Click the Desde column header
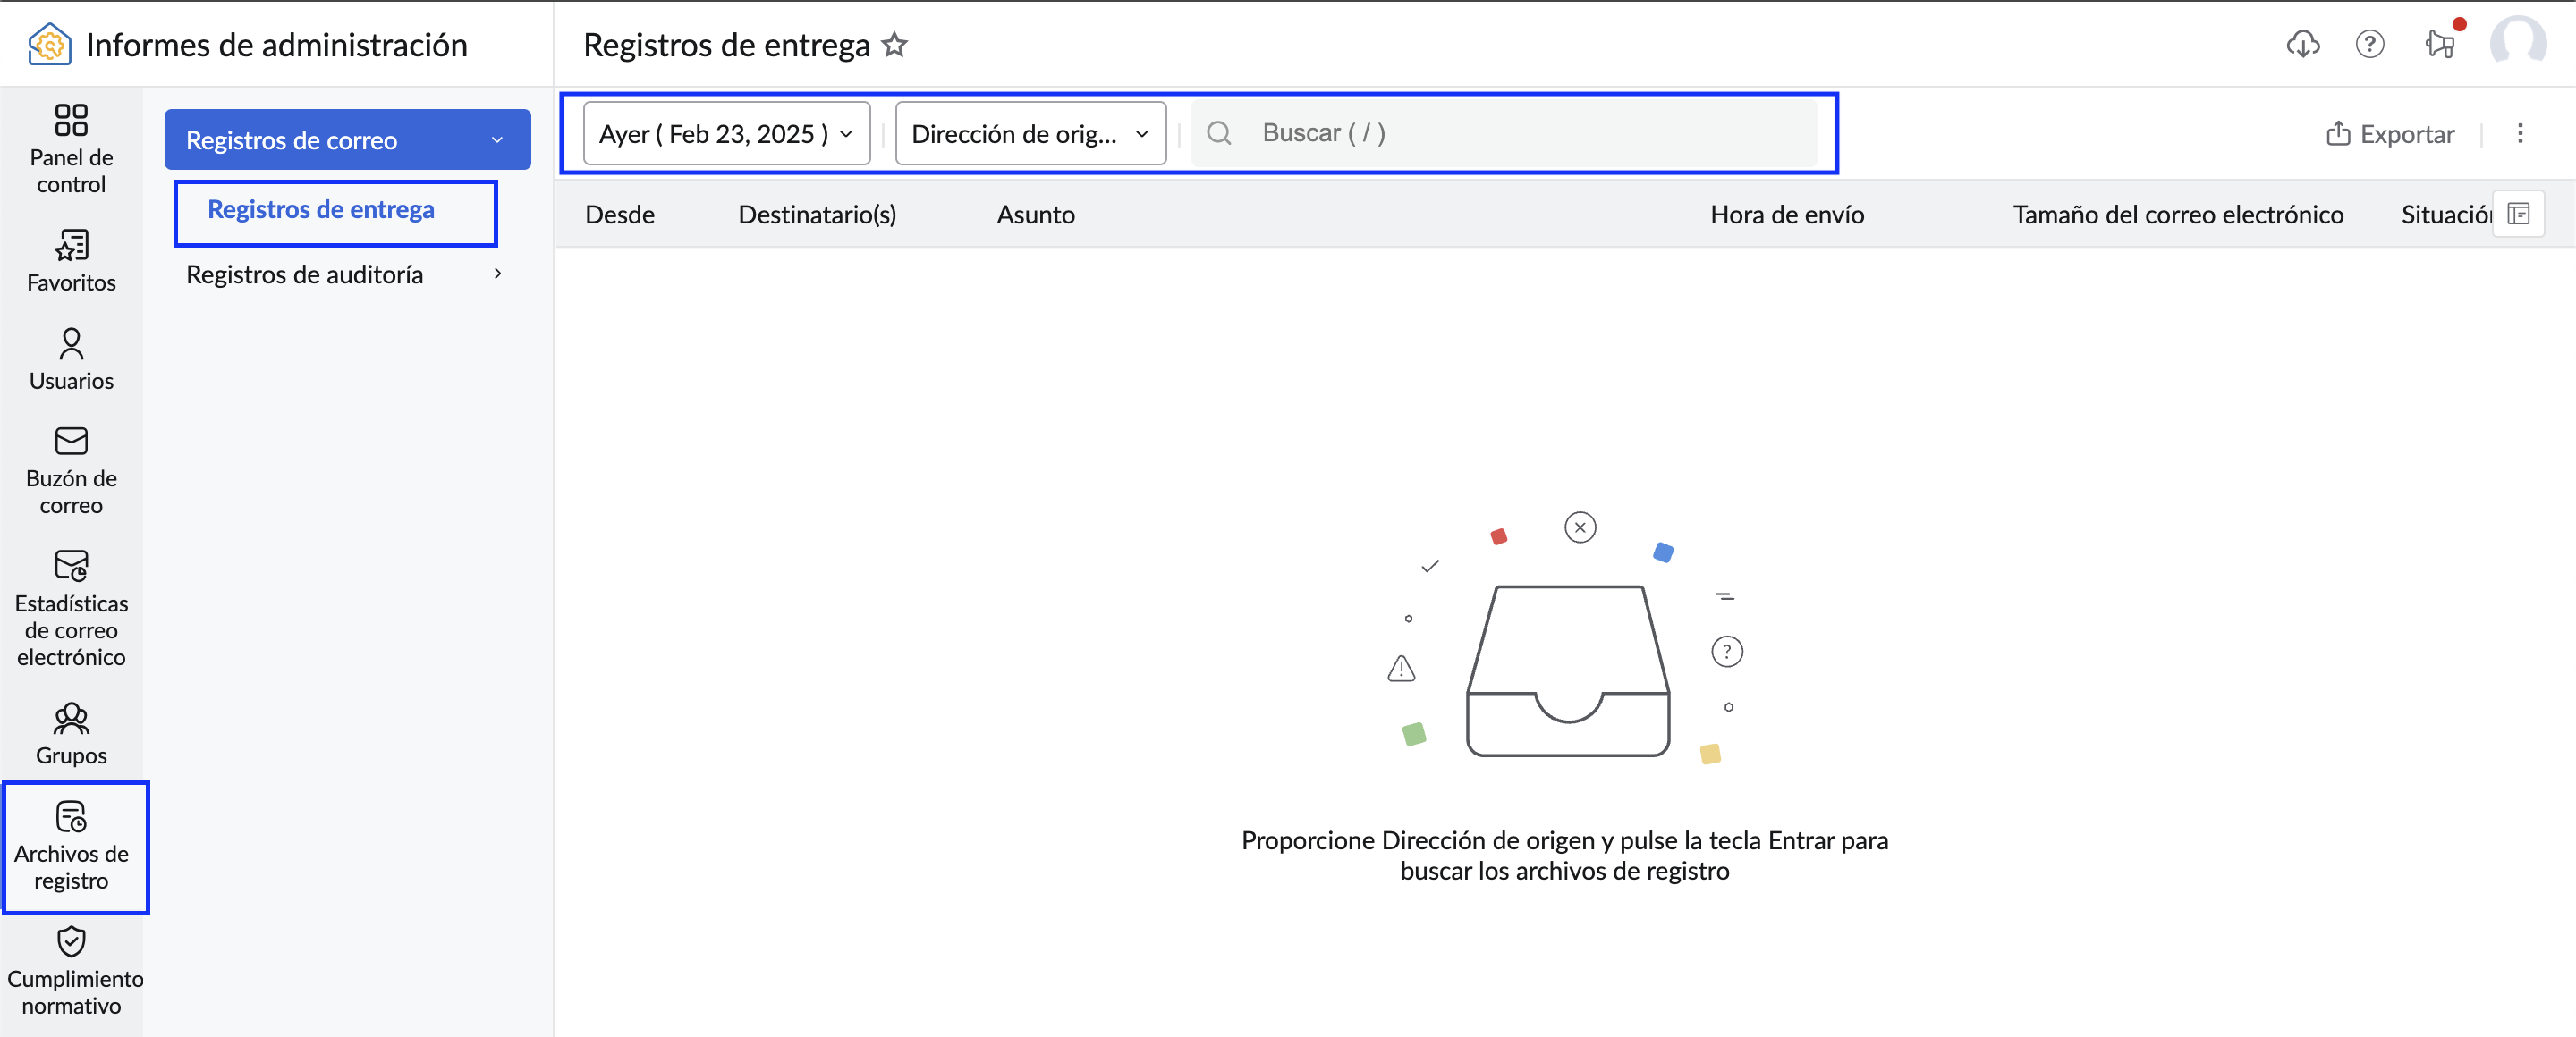The image size is (2576, 1037). pos(619,215)
